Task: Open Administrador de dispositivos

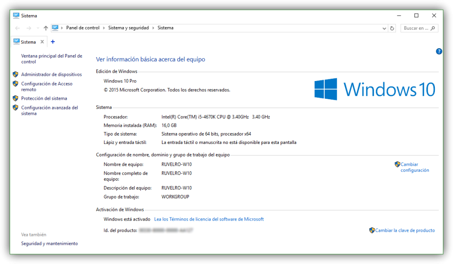Action: [51, 74]
